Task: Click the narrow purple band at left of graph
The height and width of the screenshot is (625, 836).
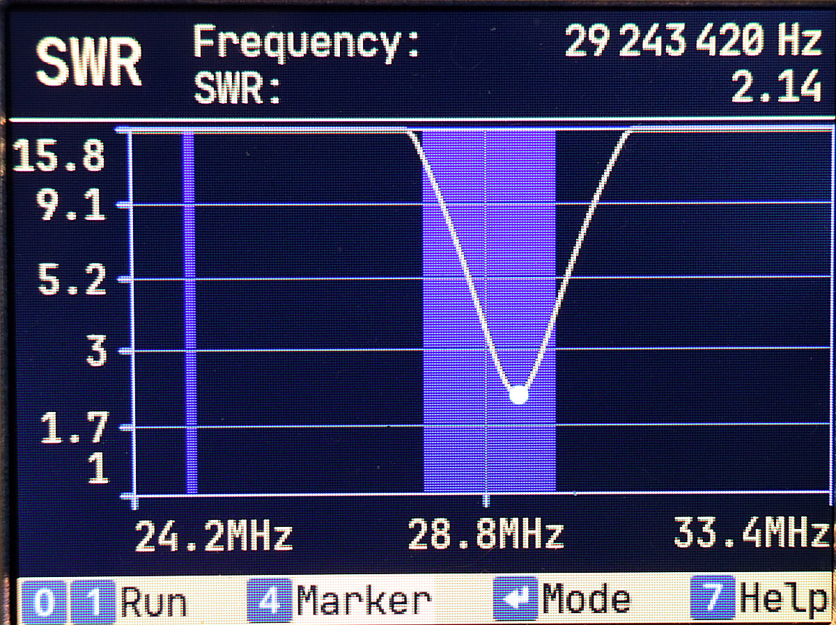Action: coord(189,313)
